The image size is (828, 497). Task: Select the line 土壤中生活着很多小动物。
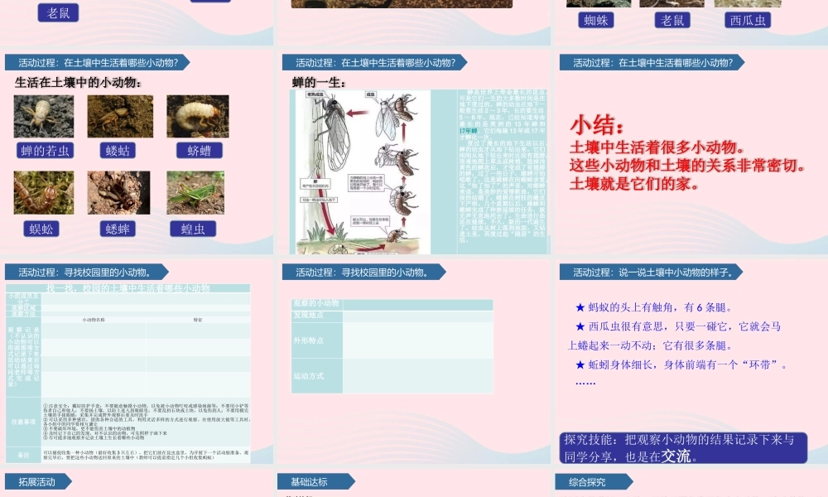click(657, 147)
